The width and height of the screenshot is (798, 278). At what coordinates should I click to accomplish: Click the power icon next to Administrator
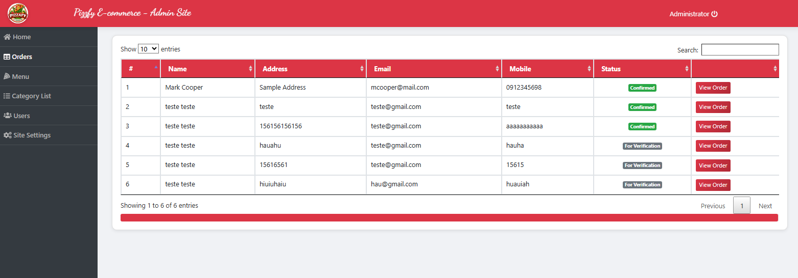pos(715,14)
